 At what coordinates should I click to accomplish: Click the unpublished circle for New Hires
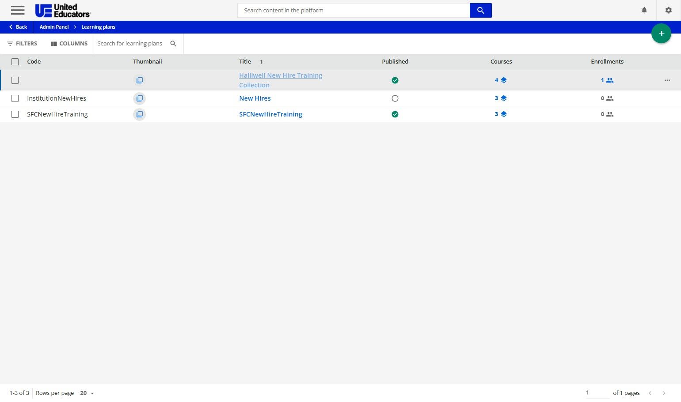tap(395, 98)
